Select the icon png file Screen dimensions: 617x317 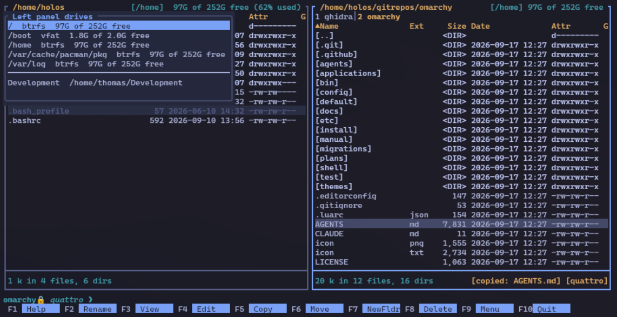coord(461,243)
